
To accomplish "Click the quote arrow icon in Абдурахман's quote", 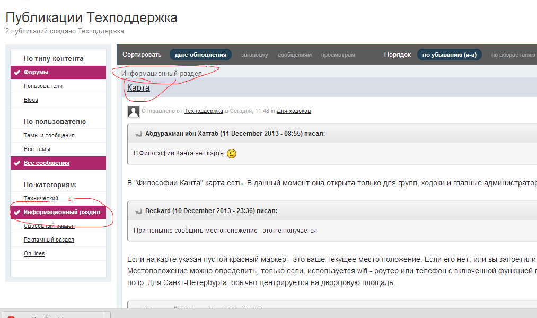I will click(138, 134).
